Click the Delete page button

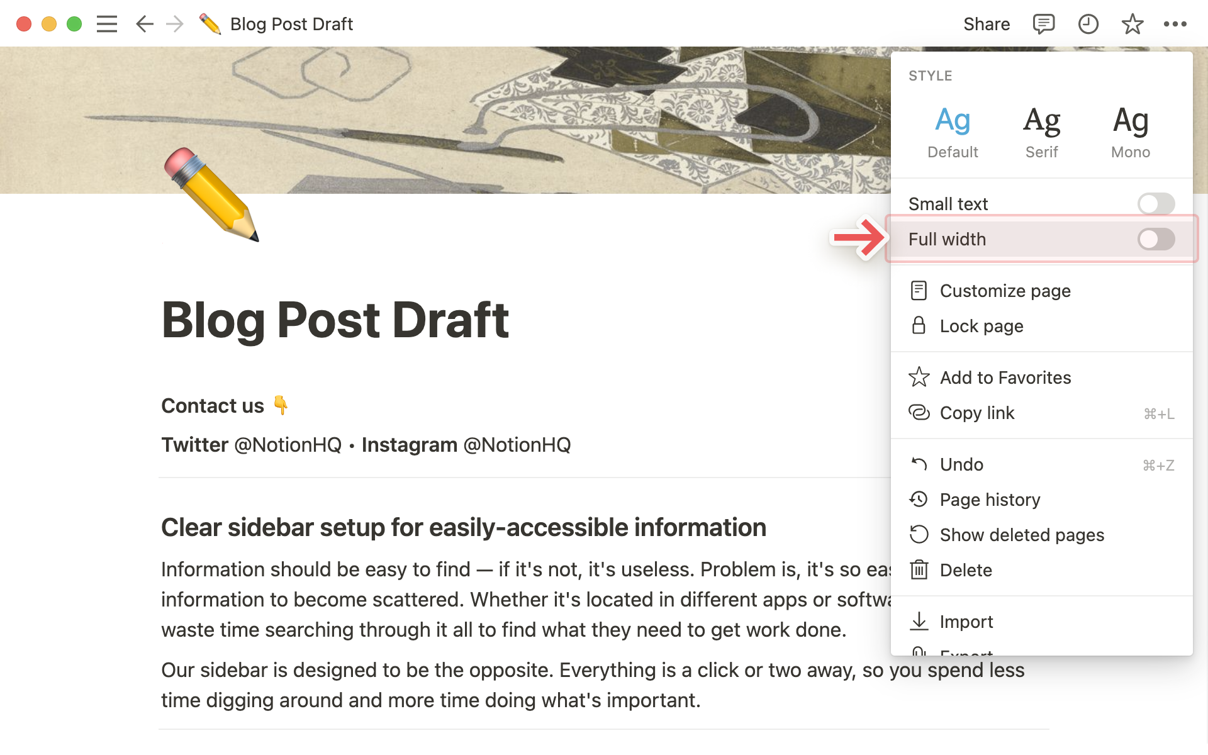(966, 570)
